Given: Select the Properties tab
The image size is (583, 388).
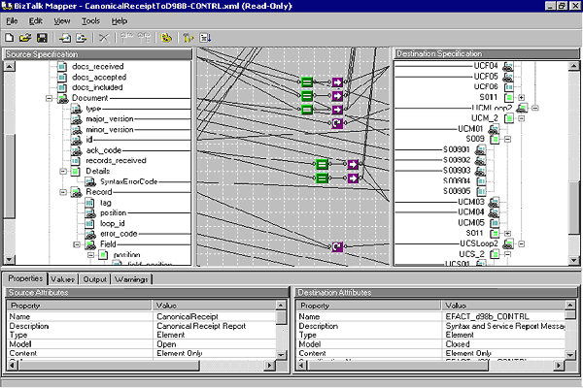Looking at the screenshot, I should (25, 278).
